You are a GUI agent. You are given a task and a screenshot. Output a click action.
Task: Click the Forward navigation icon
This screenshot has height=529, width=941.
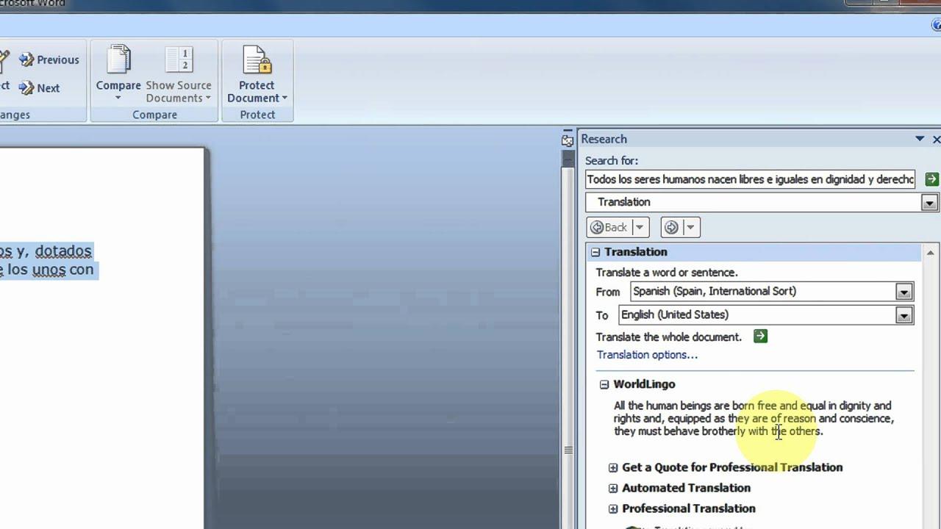click(x=671, y=228)
